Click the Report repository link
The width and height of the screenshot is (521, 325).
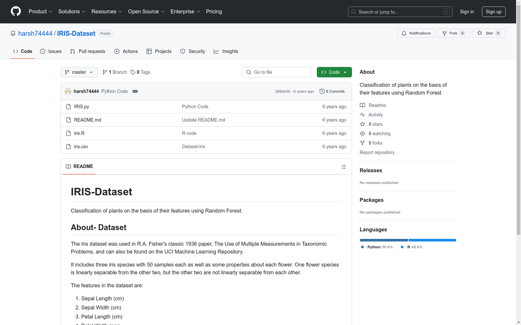(x=377, y=152)
